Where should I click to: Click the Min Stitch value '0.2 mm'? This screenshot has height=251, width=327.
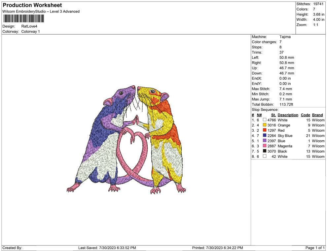(x=286, y=94)
